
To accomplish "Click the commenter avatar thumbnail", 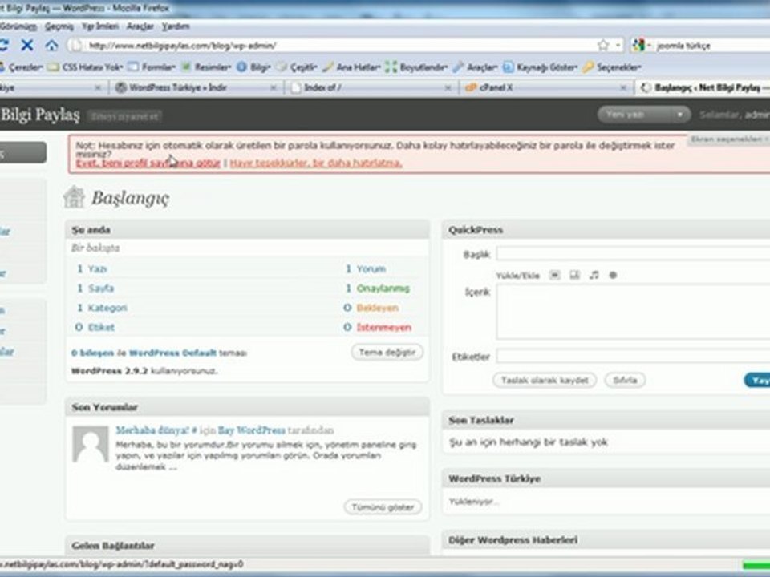I will (91, 443).
